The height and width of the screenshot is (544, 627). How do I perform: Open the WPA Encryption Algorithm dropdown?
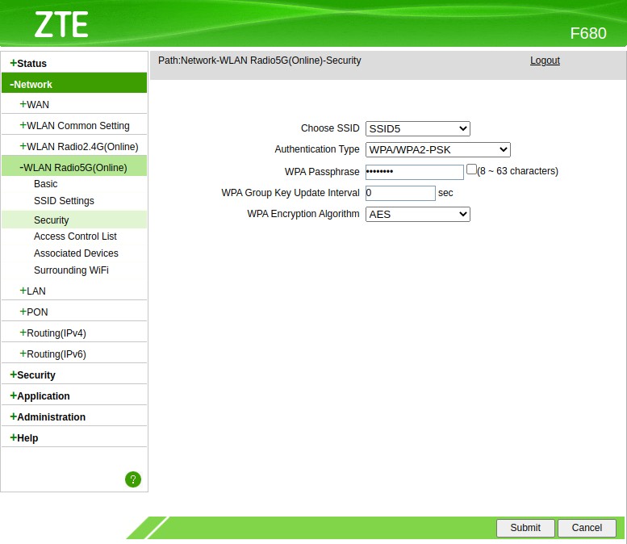pyautogui.click(x=418, y=215)
